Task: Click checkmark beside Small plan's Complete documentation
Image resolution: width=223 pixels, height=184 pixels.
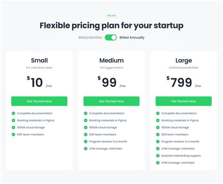Action: click(14, 113)
